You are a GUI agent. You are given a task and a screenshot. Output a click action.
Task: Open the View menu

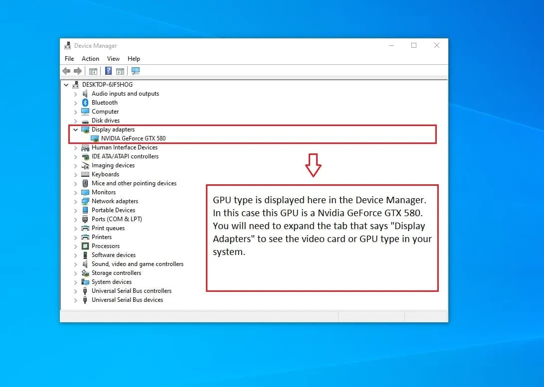coord(114,59)
